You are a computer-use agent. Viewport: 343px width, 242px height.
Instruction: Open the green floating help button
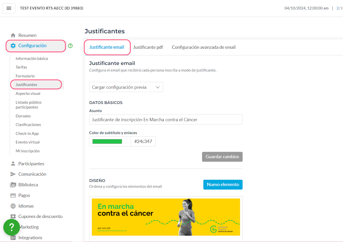12,227
